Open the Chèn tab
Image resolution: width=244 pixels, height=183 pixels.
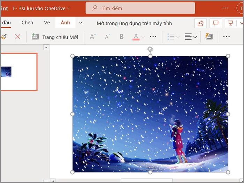coord(28,23)
